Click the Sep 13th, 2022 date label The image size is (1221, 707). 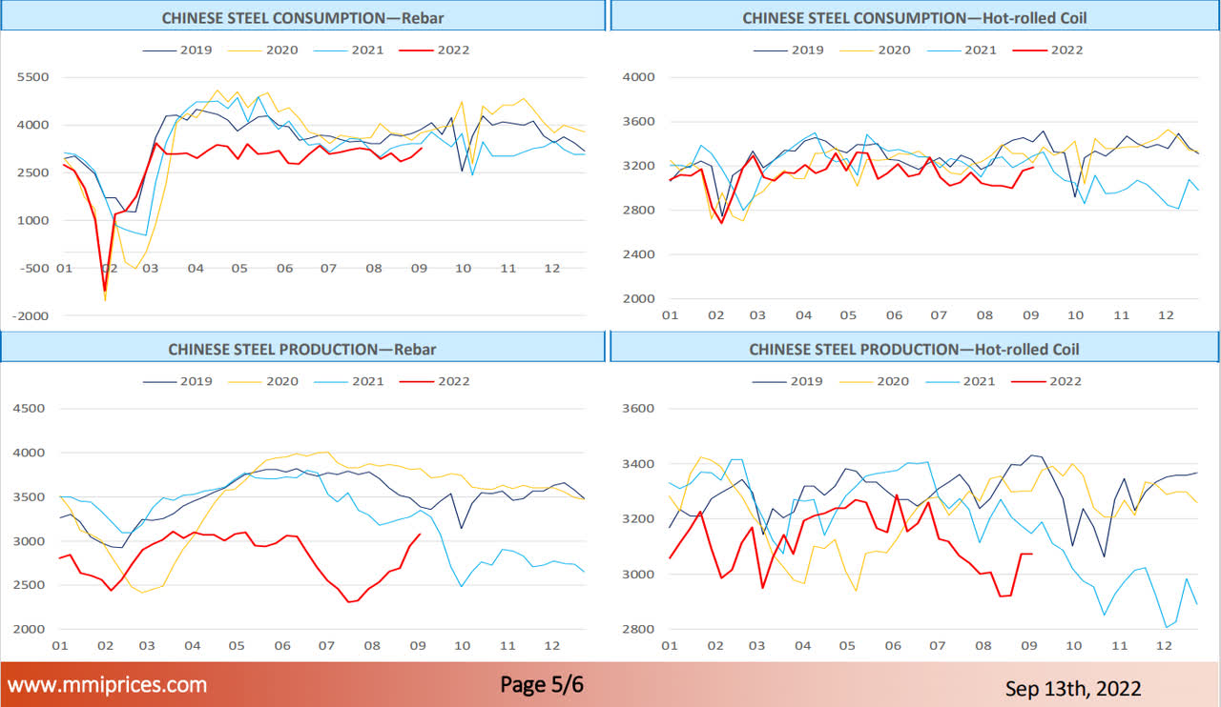(1072, 687)
